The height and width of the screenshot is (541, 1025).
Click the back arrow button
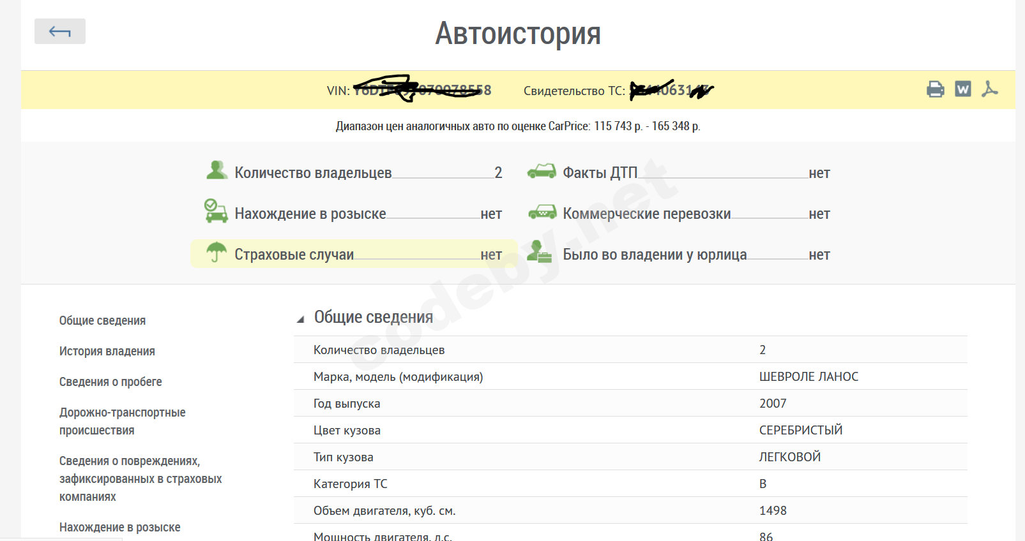(x=59, y=31)
